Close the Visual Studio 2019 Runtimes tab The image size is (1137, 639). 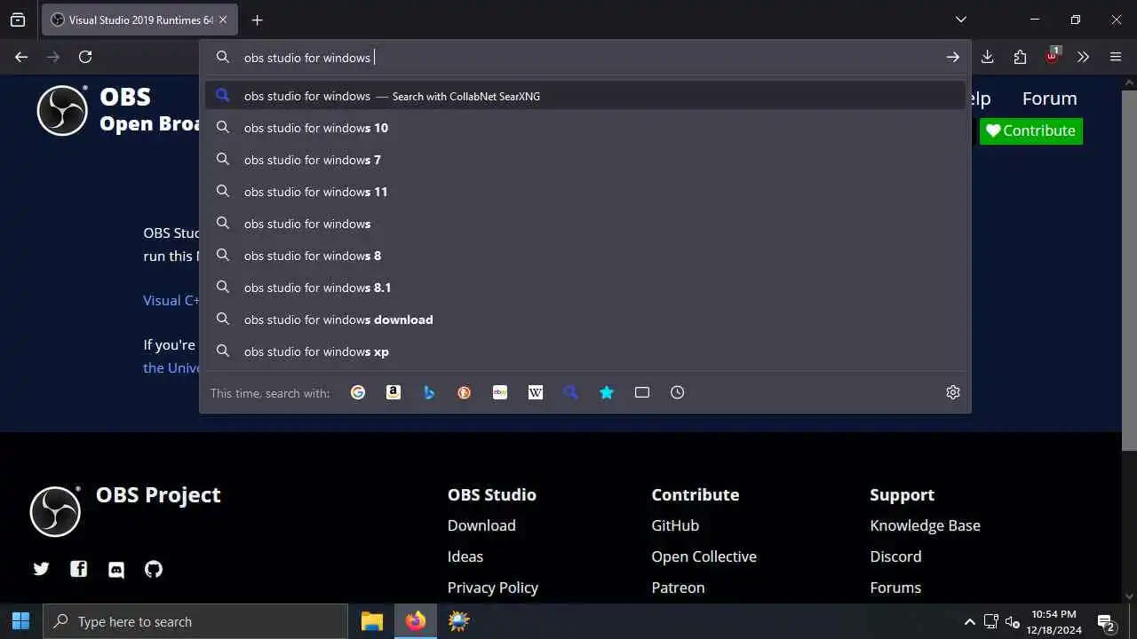tap(223, 20)
